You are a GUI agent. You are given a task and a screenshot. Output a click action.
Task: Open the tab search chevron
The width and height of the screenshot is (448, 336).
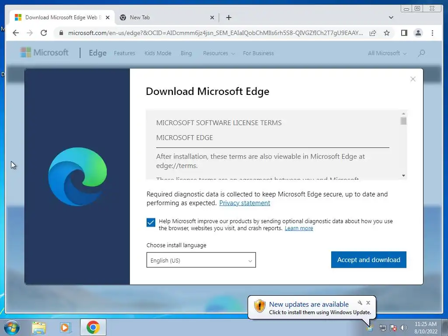pyautogui.click(x=391, y=17)
